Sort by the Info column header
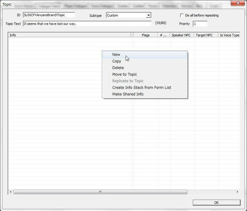 coord(70,35)
